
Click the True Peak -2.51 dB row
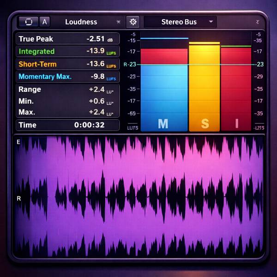point(68,39)
